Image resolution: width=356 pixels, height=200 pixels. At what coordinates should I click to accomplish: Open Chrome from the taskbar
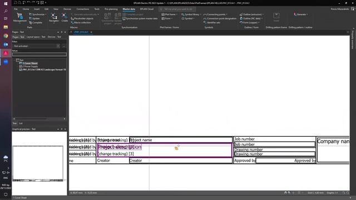click(x=6, y=36)
